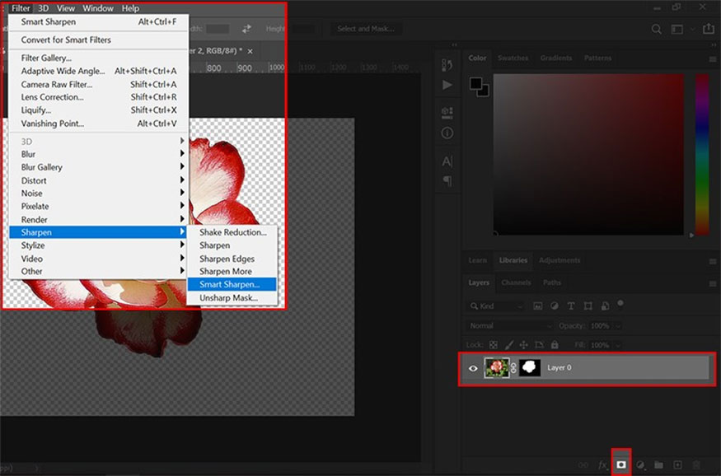Filter layers by pixel layer type
This screenshot has height=476, width=721.
[x=537, y=306]
